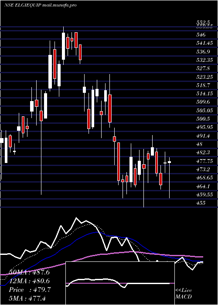Click the 50MA : 487.6 readout
This screenshot has width=218, height=305.
[x=29, y=272]
